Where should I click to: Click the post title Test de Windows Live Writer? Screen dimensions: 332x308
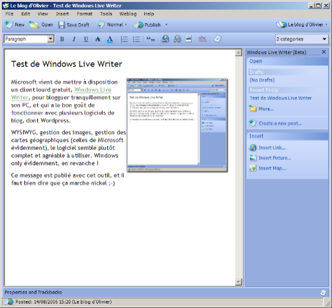(x=67, y=64)
